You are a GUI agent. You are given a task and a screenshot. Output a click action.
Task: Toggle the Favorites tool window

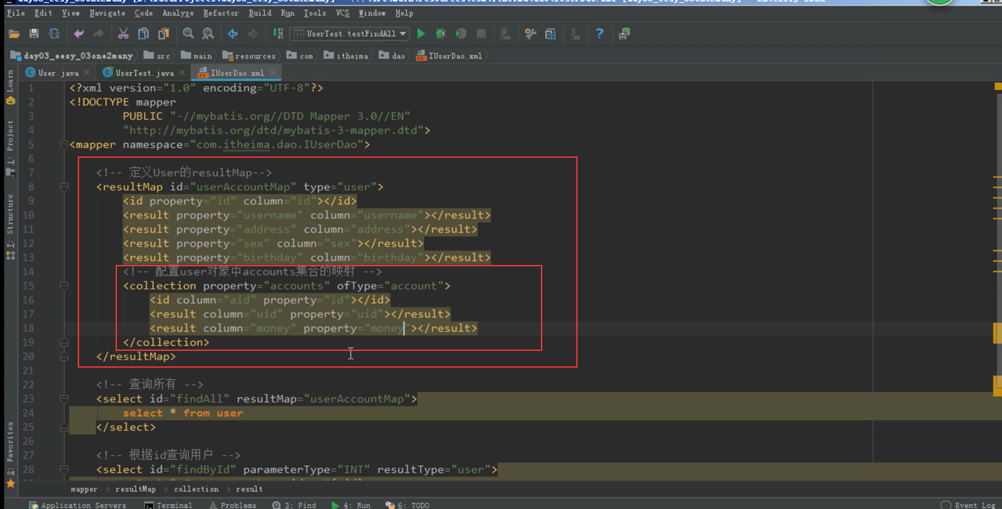(11, 446)
